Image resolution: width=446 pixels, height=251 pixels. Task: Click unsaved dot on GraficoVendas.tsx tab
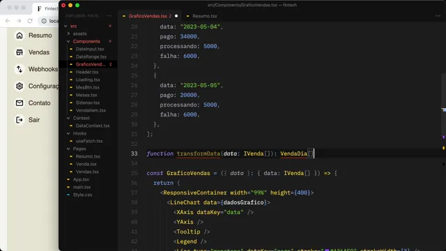[x=176, y=16]
